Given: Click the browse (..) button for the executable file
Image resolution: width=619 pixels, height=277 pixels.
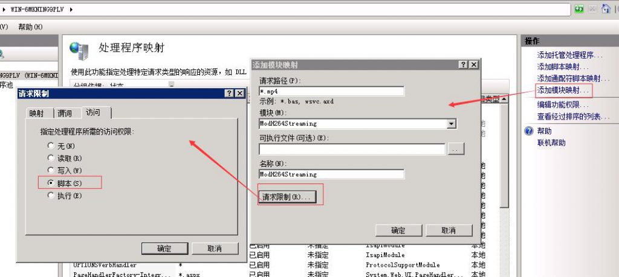Looking at the screenshot, I should 456,149.
